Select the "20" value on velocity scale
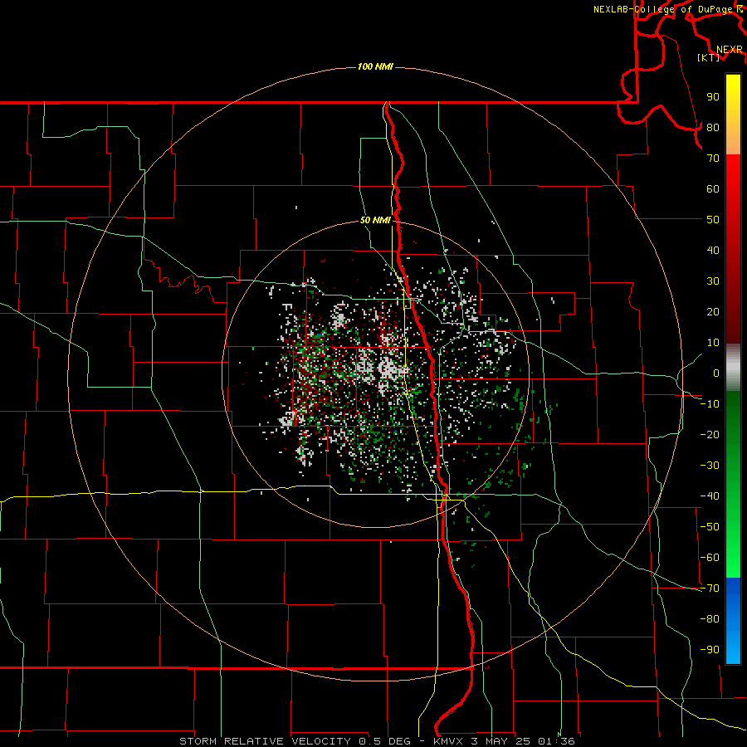 click(x=713, y=312)
